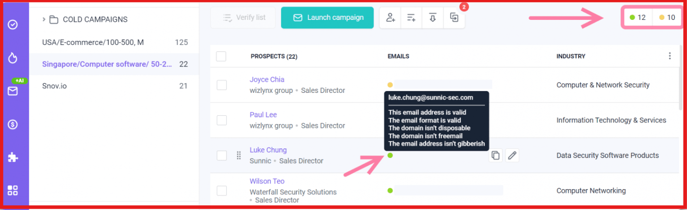Open the apps grid sidebar icon
Image resolution: width=687 pixels, height=210 pixels.
coord(13,191)
